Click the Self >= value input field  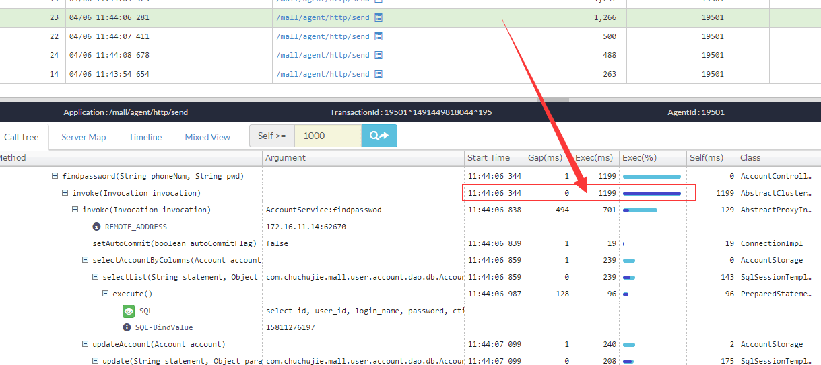pos(328,136)
